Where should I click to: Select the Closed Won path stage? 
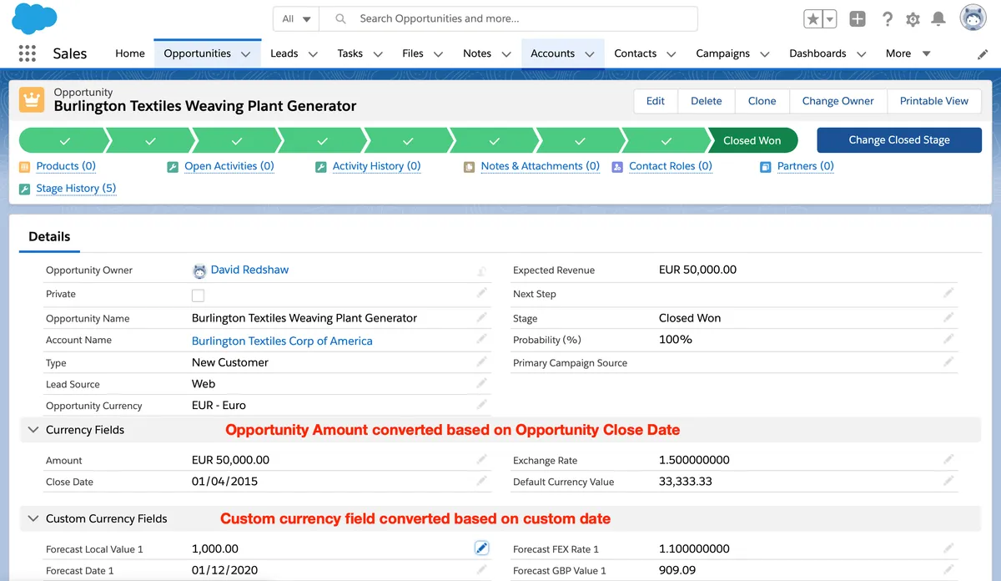point(752,140)
